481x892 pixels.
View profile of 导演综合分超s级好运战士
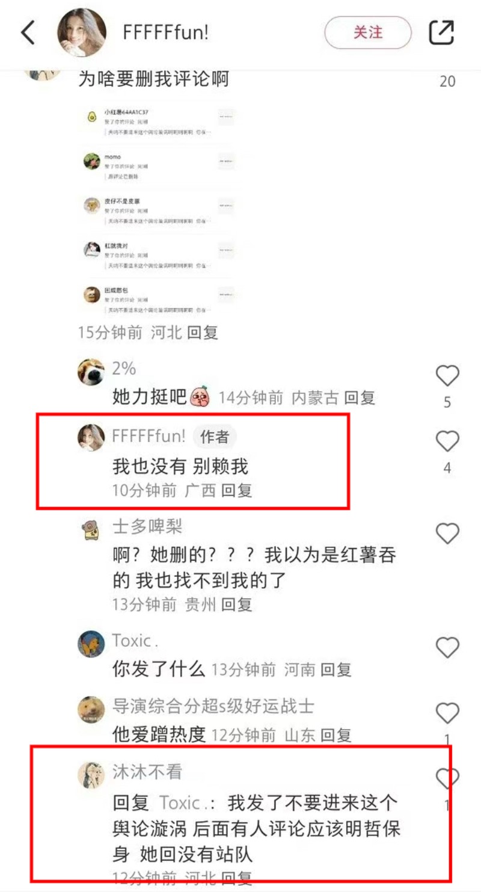pyautogui.click(x=91, y=710)
